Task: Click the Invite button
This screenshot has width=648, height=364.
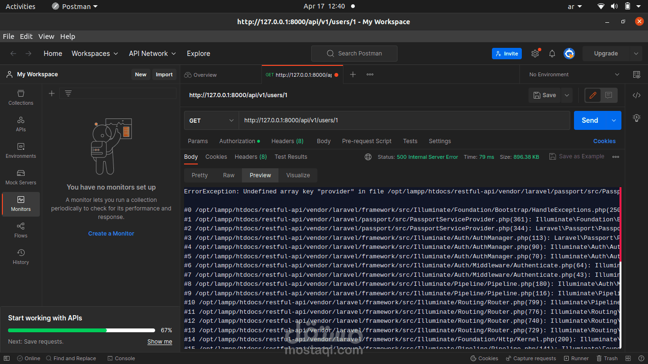Action: pyautogui.click(x=507, y=54)
